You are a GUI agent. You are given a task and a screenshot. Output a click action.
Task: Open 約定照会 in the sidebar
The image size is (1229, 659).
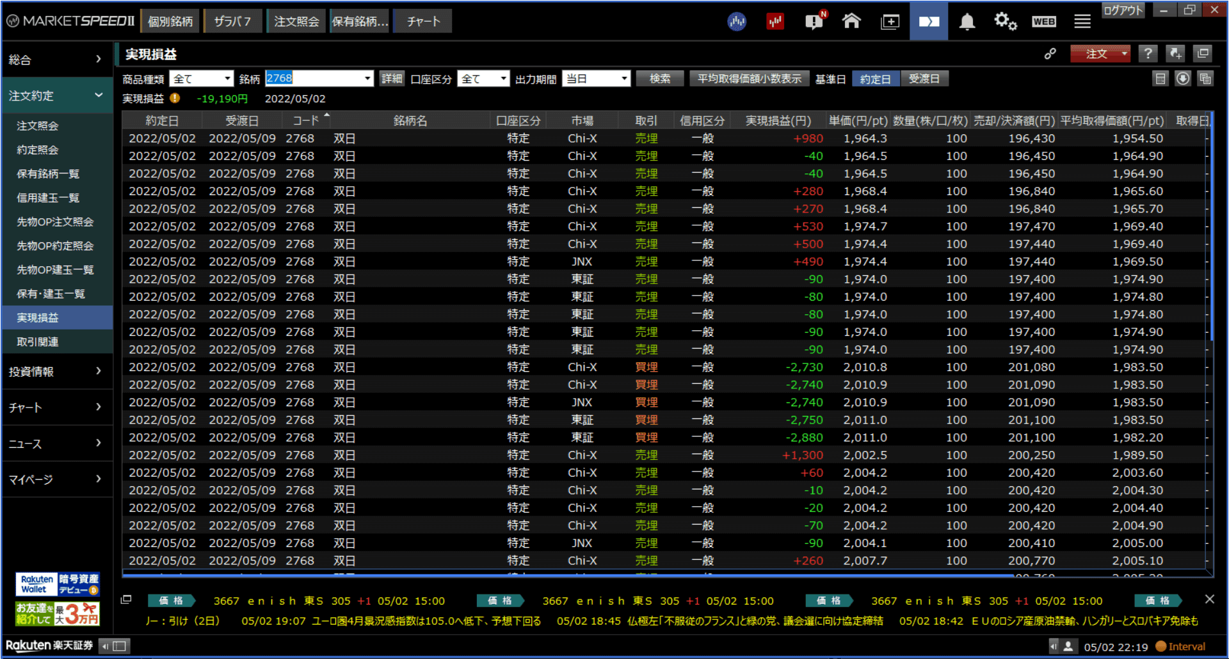tap(57, 150)
